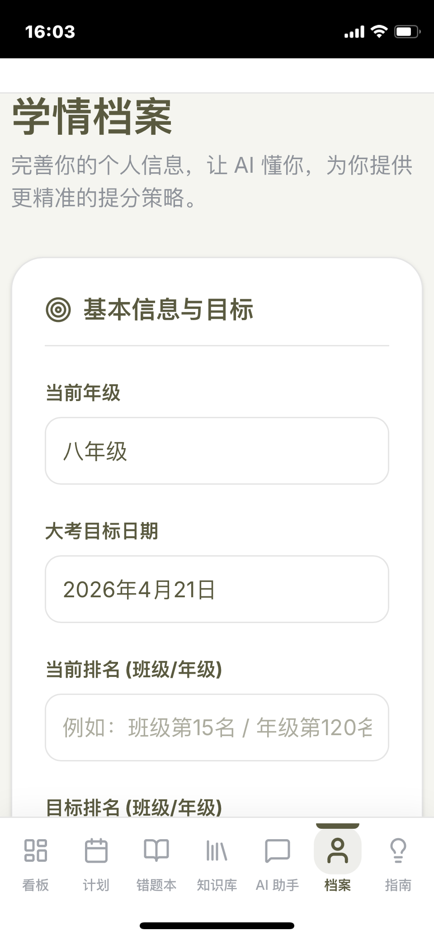Switch to the 档案 profile tab
434x940 pixels.
(337, 859)
